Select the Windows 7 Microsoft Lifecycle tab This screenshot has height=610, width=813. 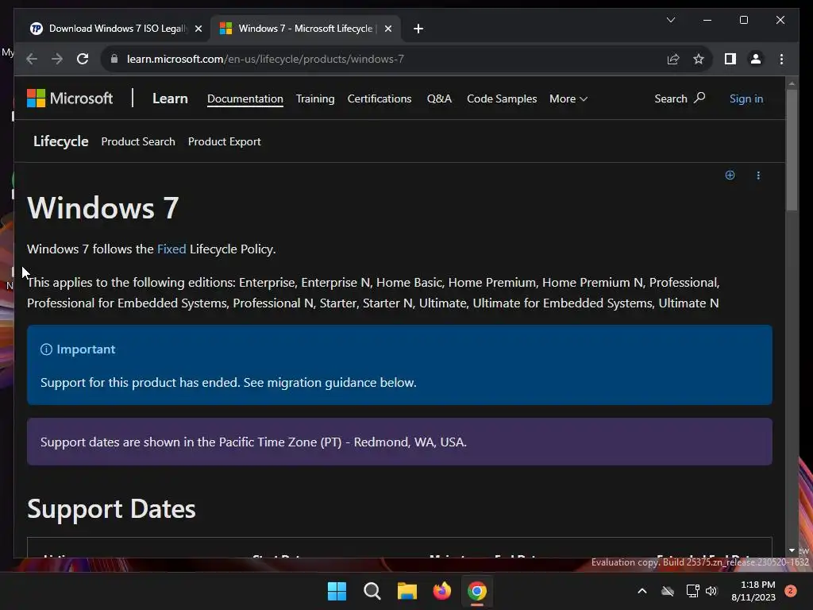pyautogui.click(x=305, y=29)
